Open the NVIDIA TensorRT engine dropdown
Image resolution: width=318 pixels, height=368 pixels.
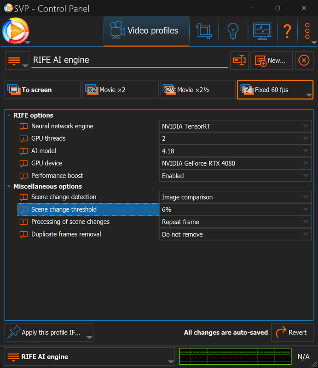[x=235, y=126]
